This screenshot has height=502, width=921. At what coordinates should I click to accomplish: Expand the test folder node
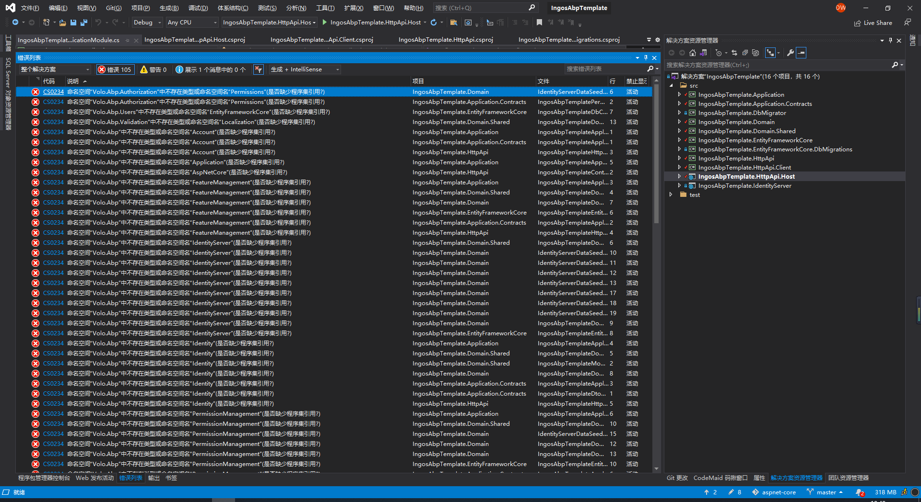671,195
